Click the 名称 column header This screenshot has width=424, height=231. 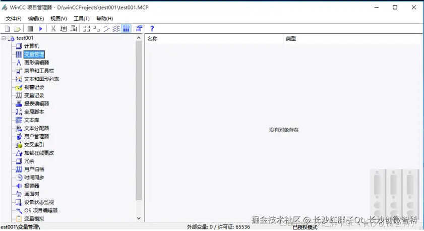point(214,39)
